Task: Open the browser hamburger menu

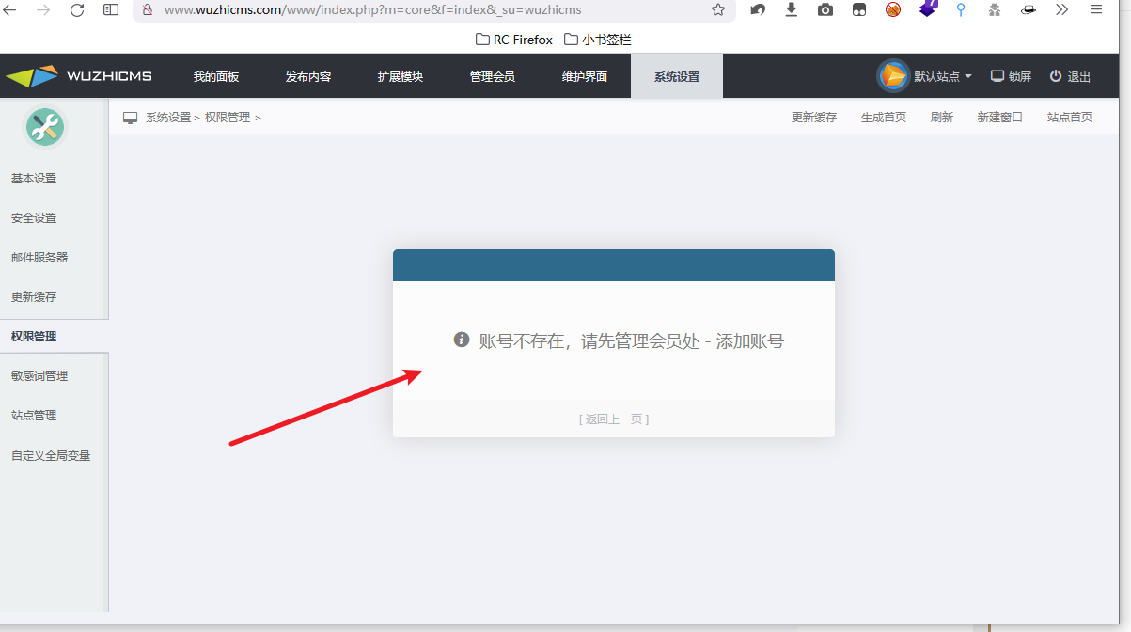Action: 1096,9
